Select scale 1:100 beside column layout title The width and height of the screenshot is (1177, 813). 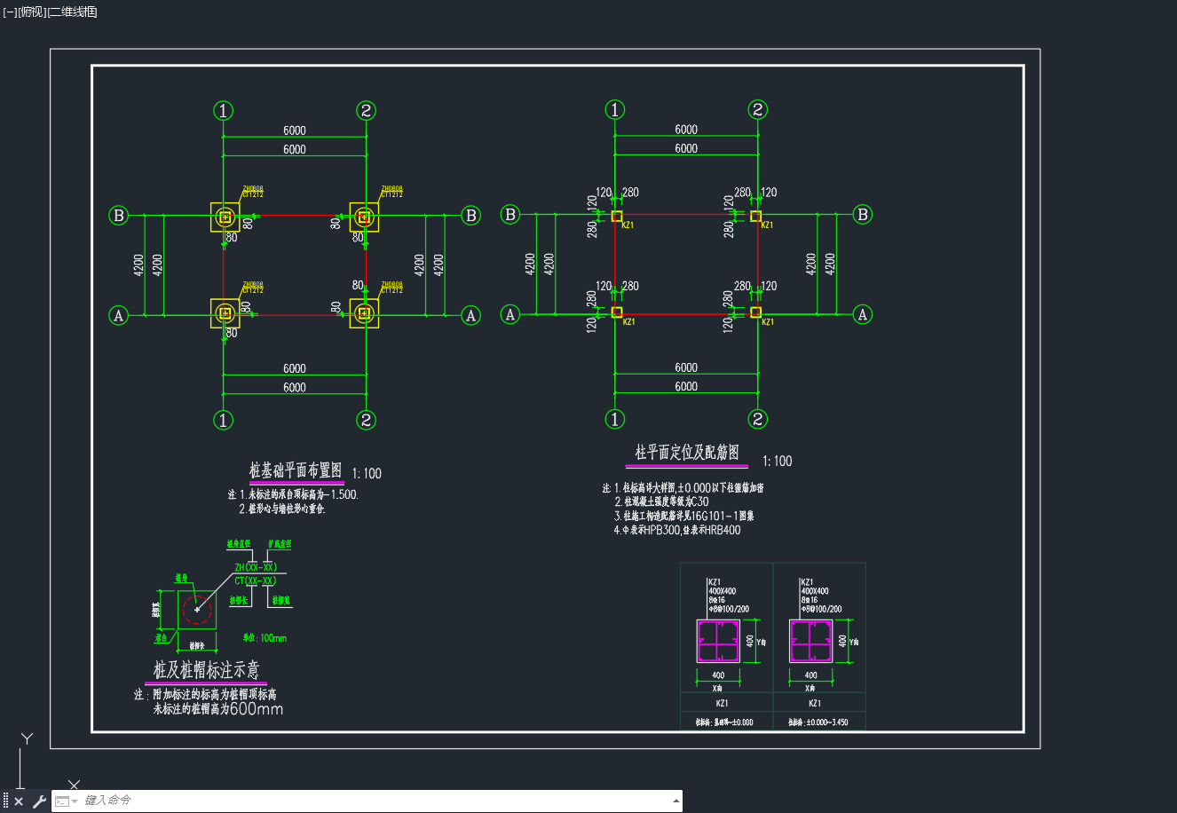tap(777, 461)
